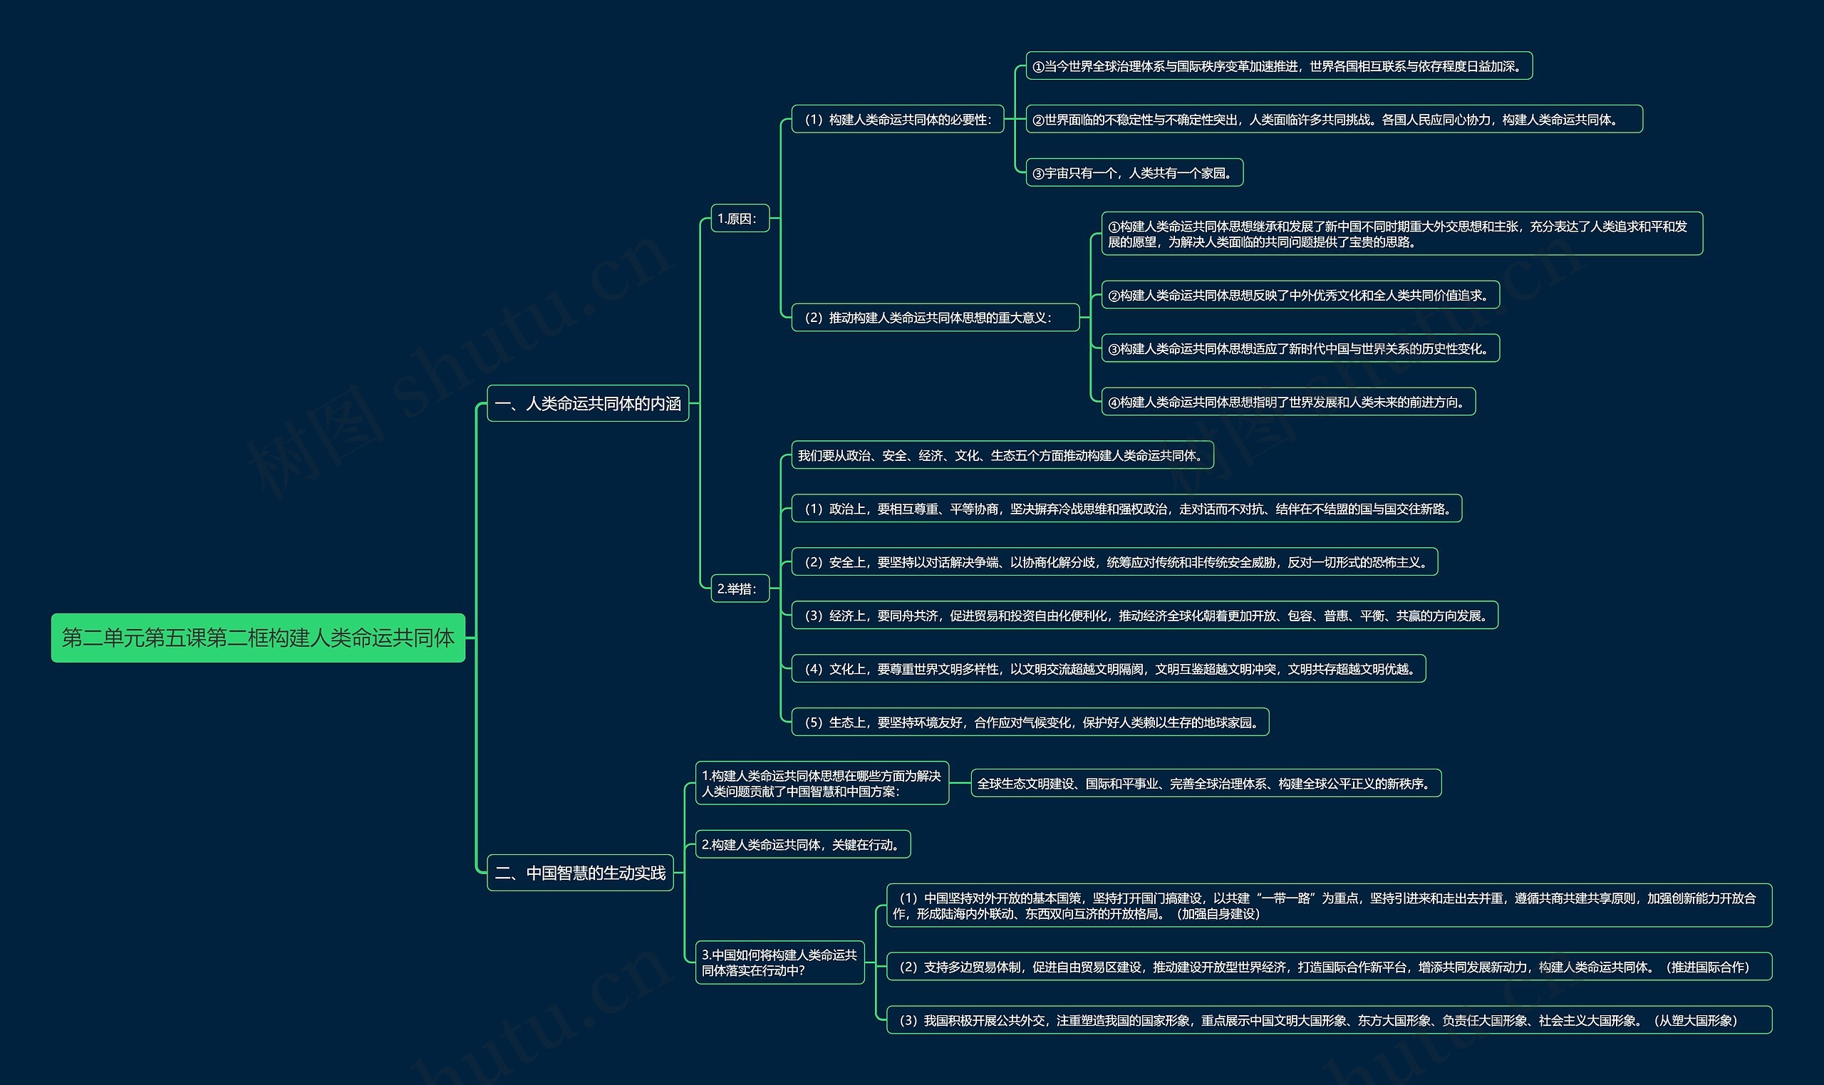Select node about 中外优秀文化和全人类共同价值追求
Viewport: 1824px width, 1085px height.
click(1300, 295)
